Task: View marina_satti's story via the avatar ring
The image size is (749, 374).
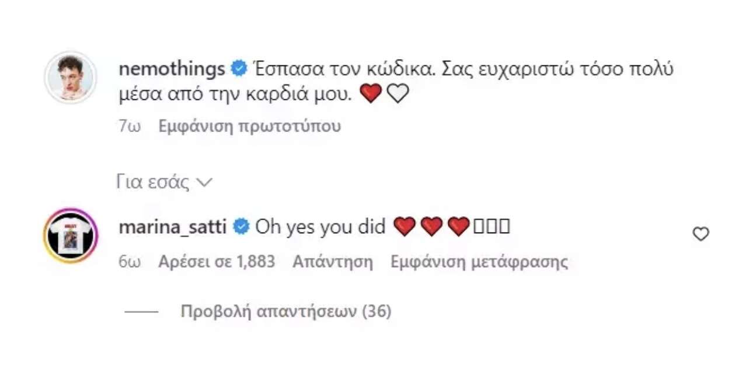Action: (x=70, y=236)
